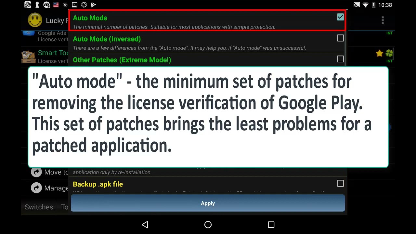Enable the Backup .apk file checkbox

click(340, 184)
